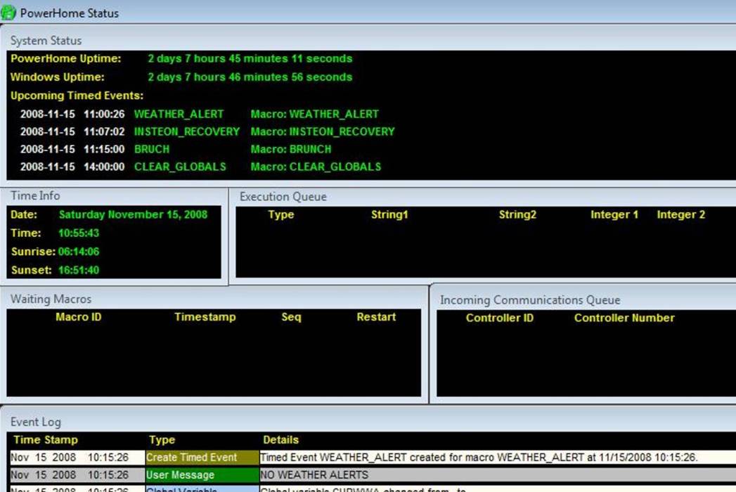Select the Seq column header
The height and width of the screenshot is (492, 736).
click(291, 318)
